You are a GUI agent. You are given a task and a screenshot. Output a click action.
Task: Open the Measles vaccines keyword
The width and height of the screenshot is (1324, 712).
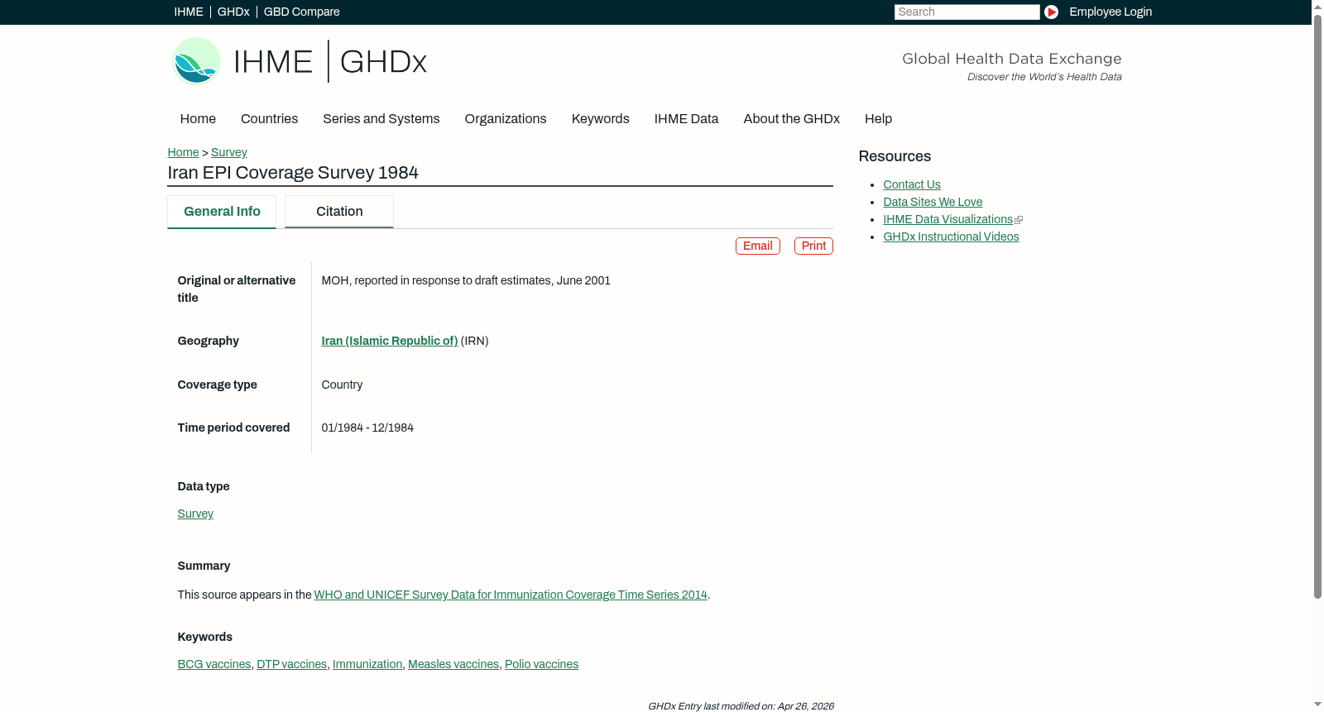tap(453, 664)
